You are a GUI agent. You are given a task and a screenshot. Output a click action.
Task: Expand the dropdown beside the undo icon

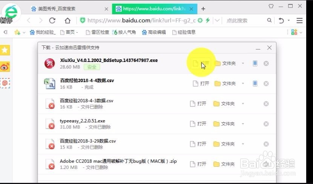pyautogui.click(x=288, y=20)
